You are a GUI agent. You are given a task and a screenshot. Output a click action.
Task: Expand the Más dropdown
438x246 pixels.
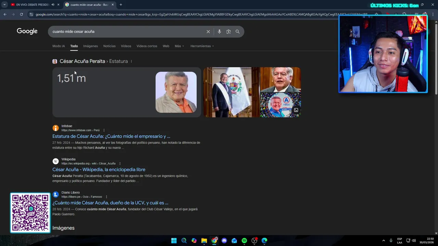(179, 46)
